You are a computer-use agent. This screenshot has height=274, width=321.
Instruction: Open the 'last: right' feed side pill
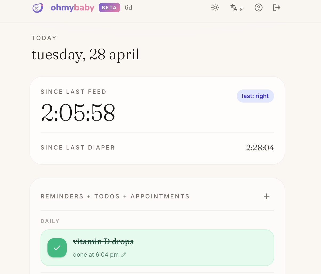coord(255,96)
